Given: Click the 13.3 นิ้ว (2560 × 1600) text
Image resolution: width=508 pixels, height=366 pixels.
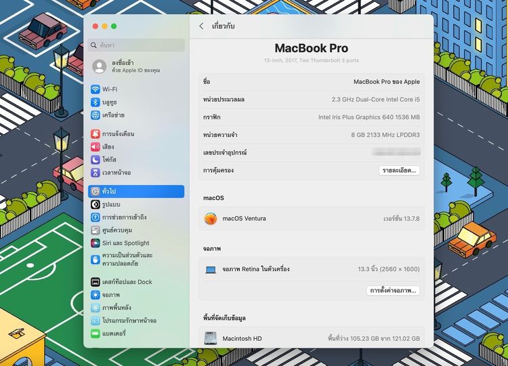Looking at the screenshot, I should (x=389, y=269).
